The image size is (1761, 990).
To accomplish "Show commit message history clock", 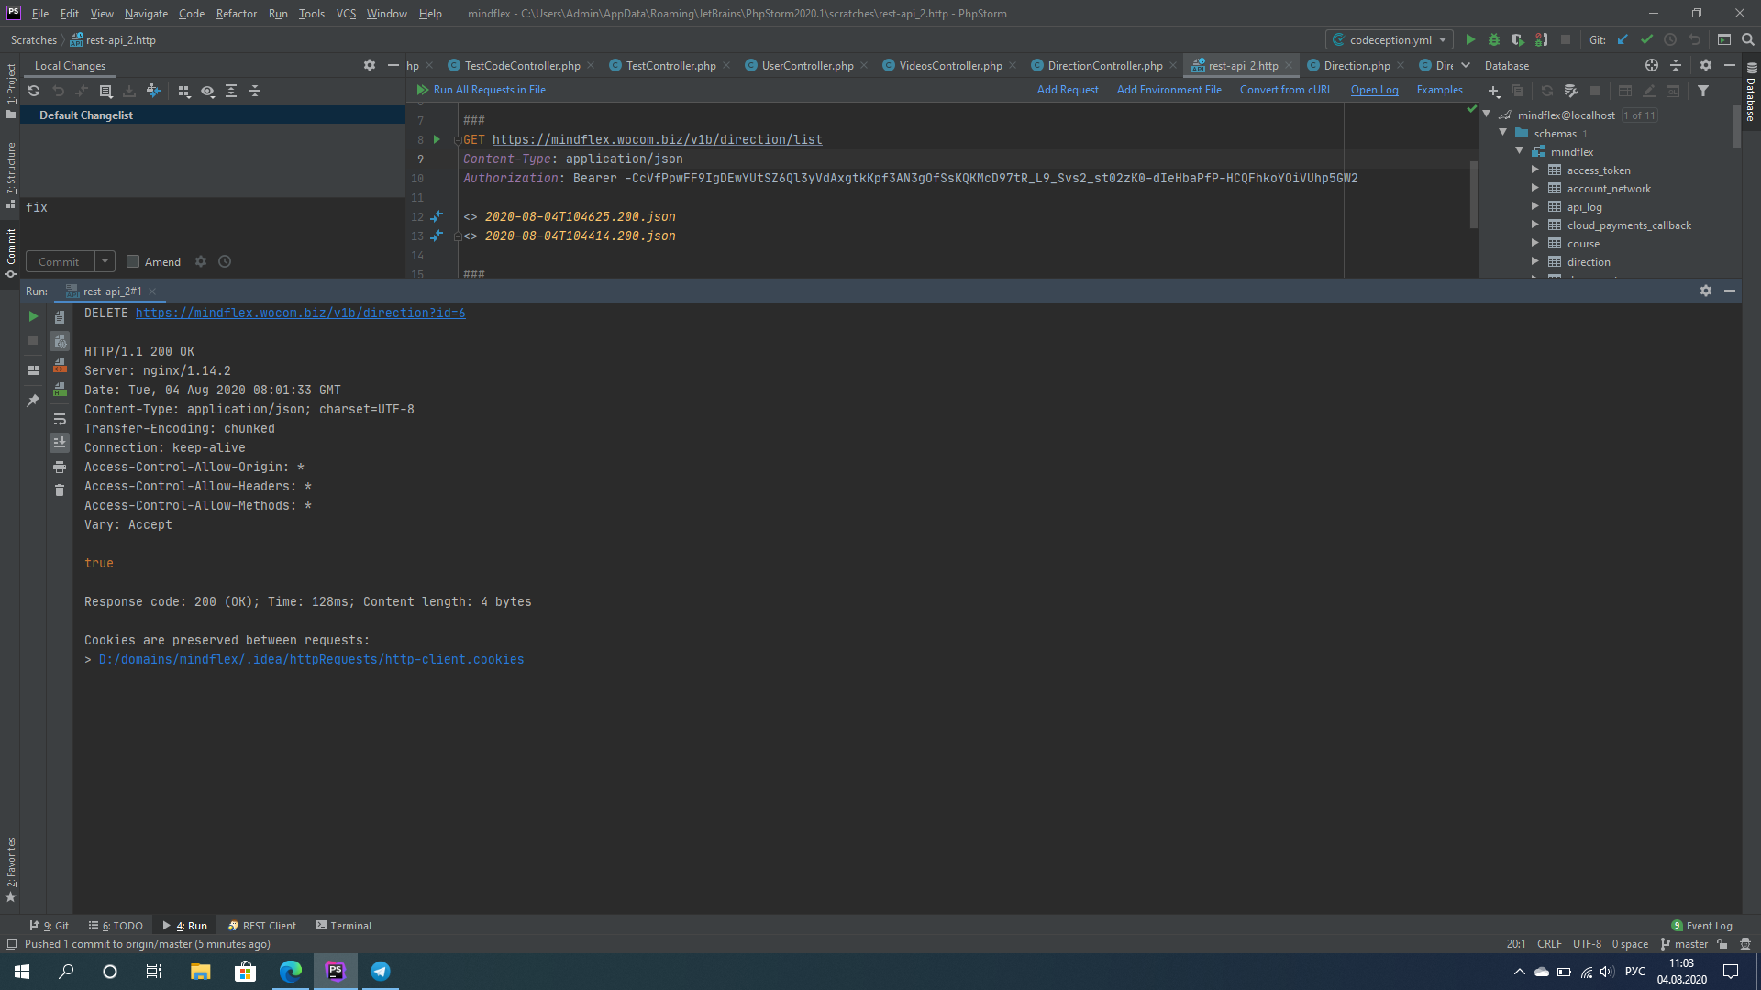I will click(225, 261).
